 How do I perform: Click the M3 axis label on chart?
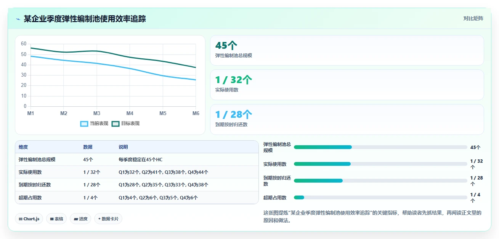(97, 114)
